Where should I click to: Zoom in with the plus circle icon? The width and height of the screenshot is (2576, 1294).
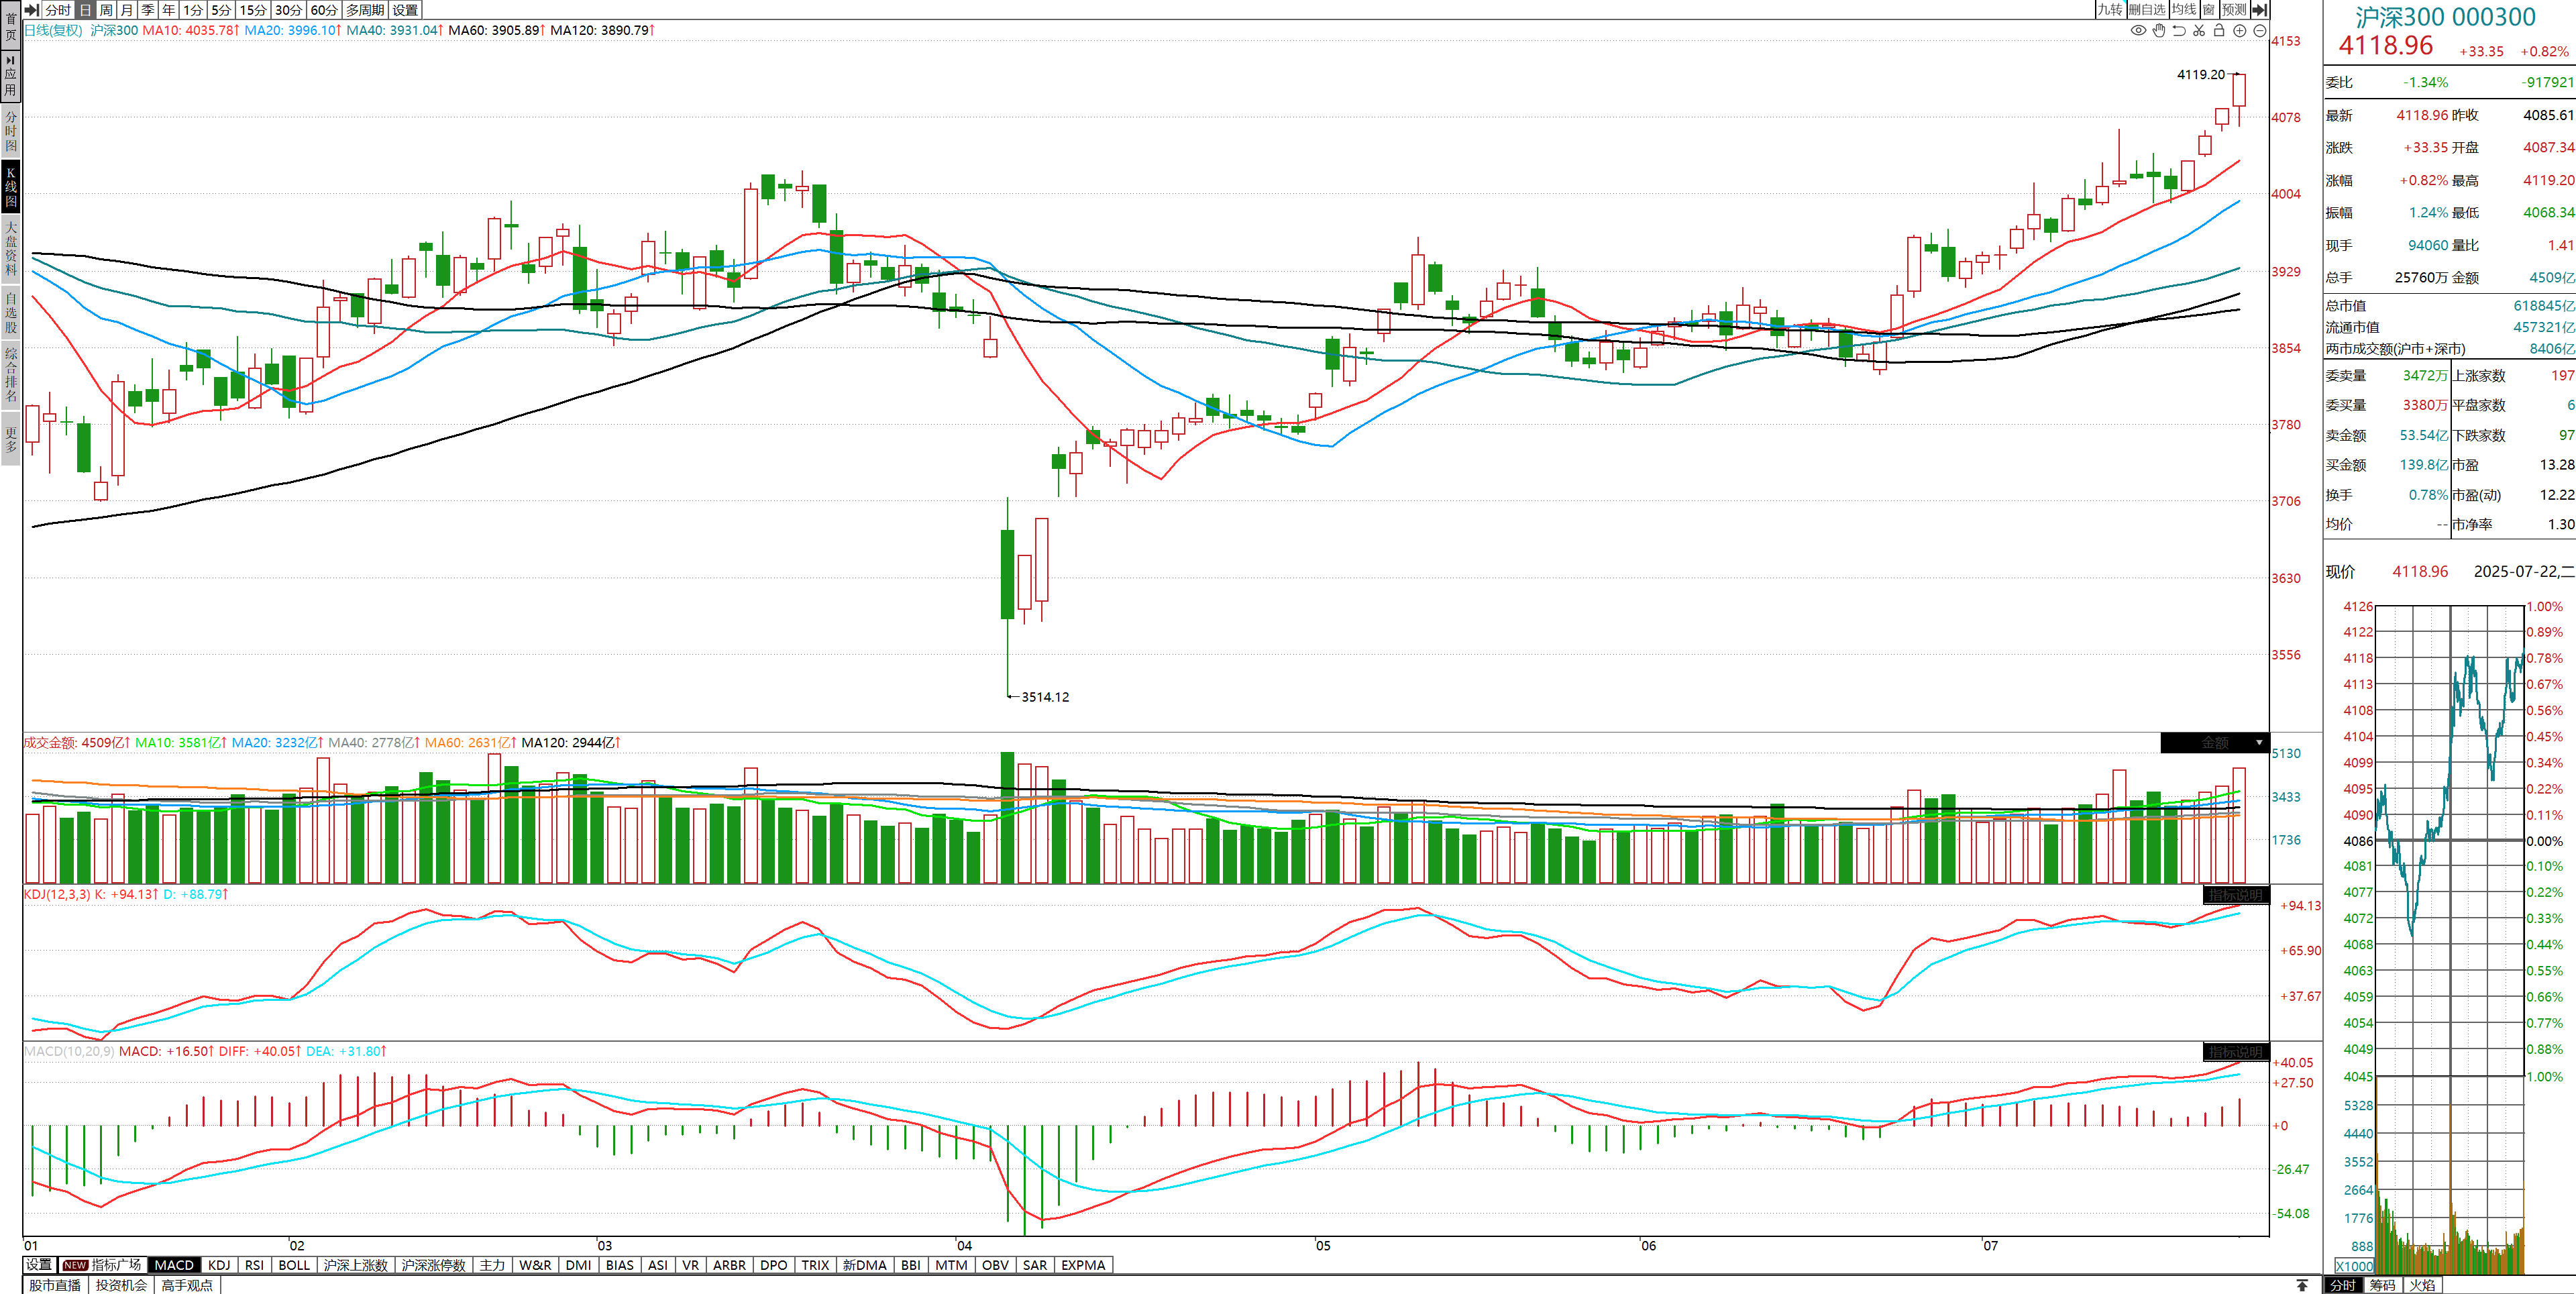[x=2240, y=30]
